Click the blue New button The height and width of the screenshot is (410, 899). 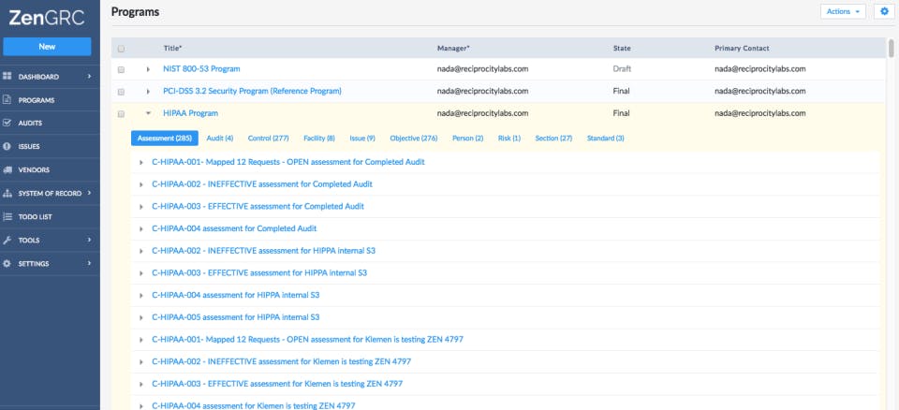tap(47, 47)
